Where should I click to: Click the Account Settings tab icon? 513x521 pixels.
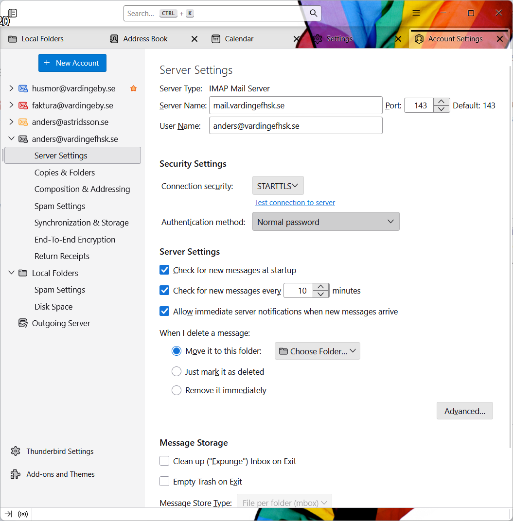(419, 39)
